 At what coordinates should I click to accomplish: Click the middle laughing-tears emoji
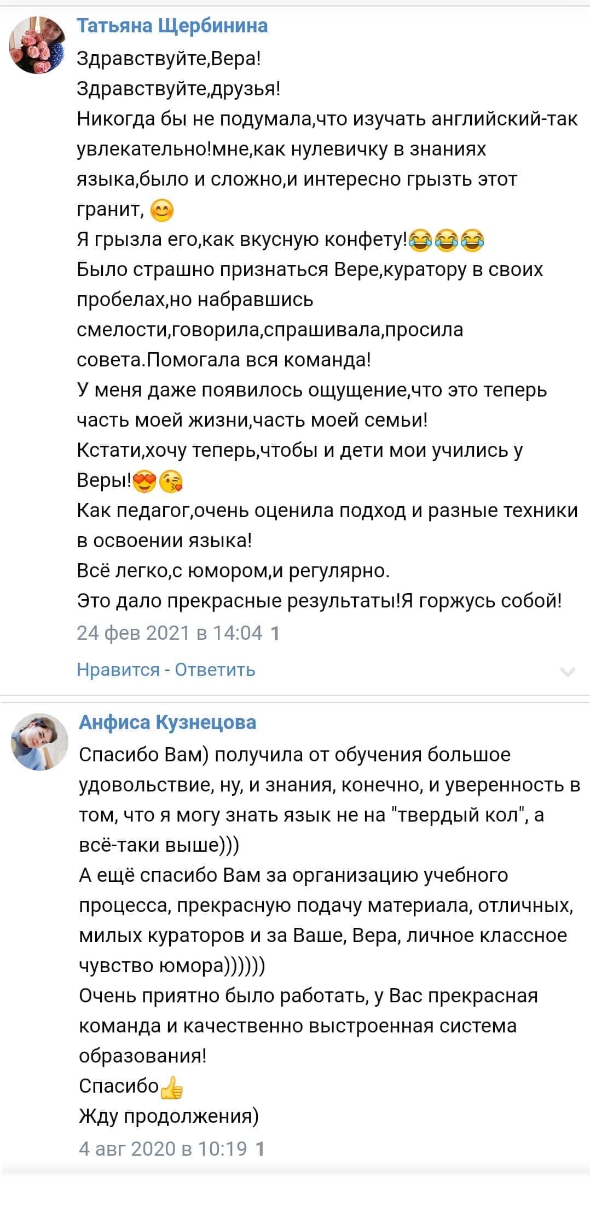[x=446, y=240]
